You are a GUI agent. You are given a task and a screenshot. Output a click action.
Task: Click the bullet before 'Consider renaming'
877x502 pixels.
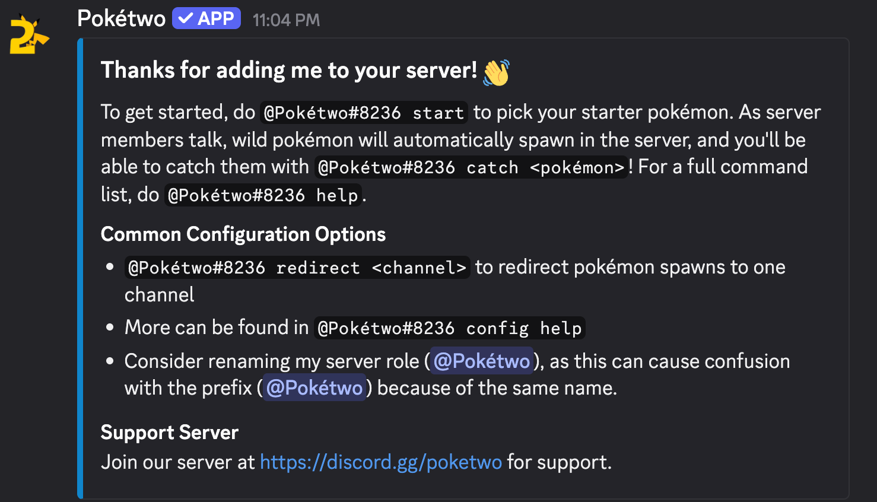(110, 361)
